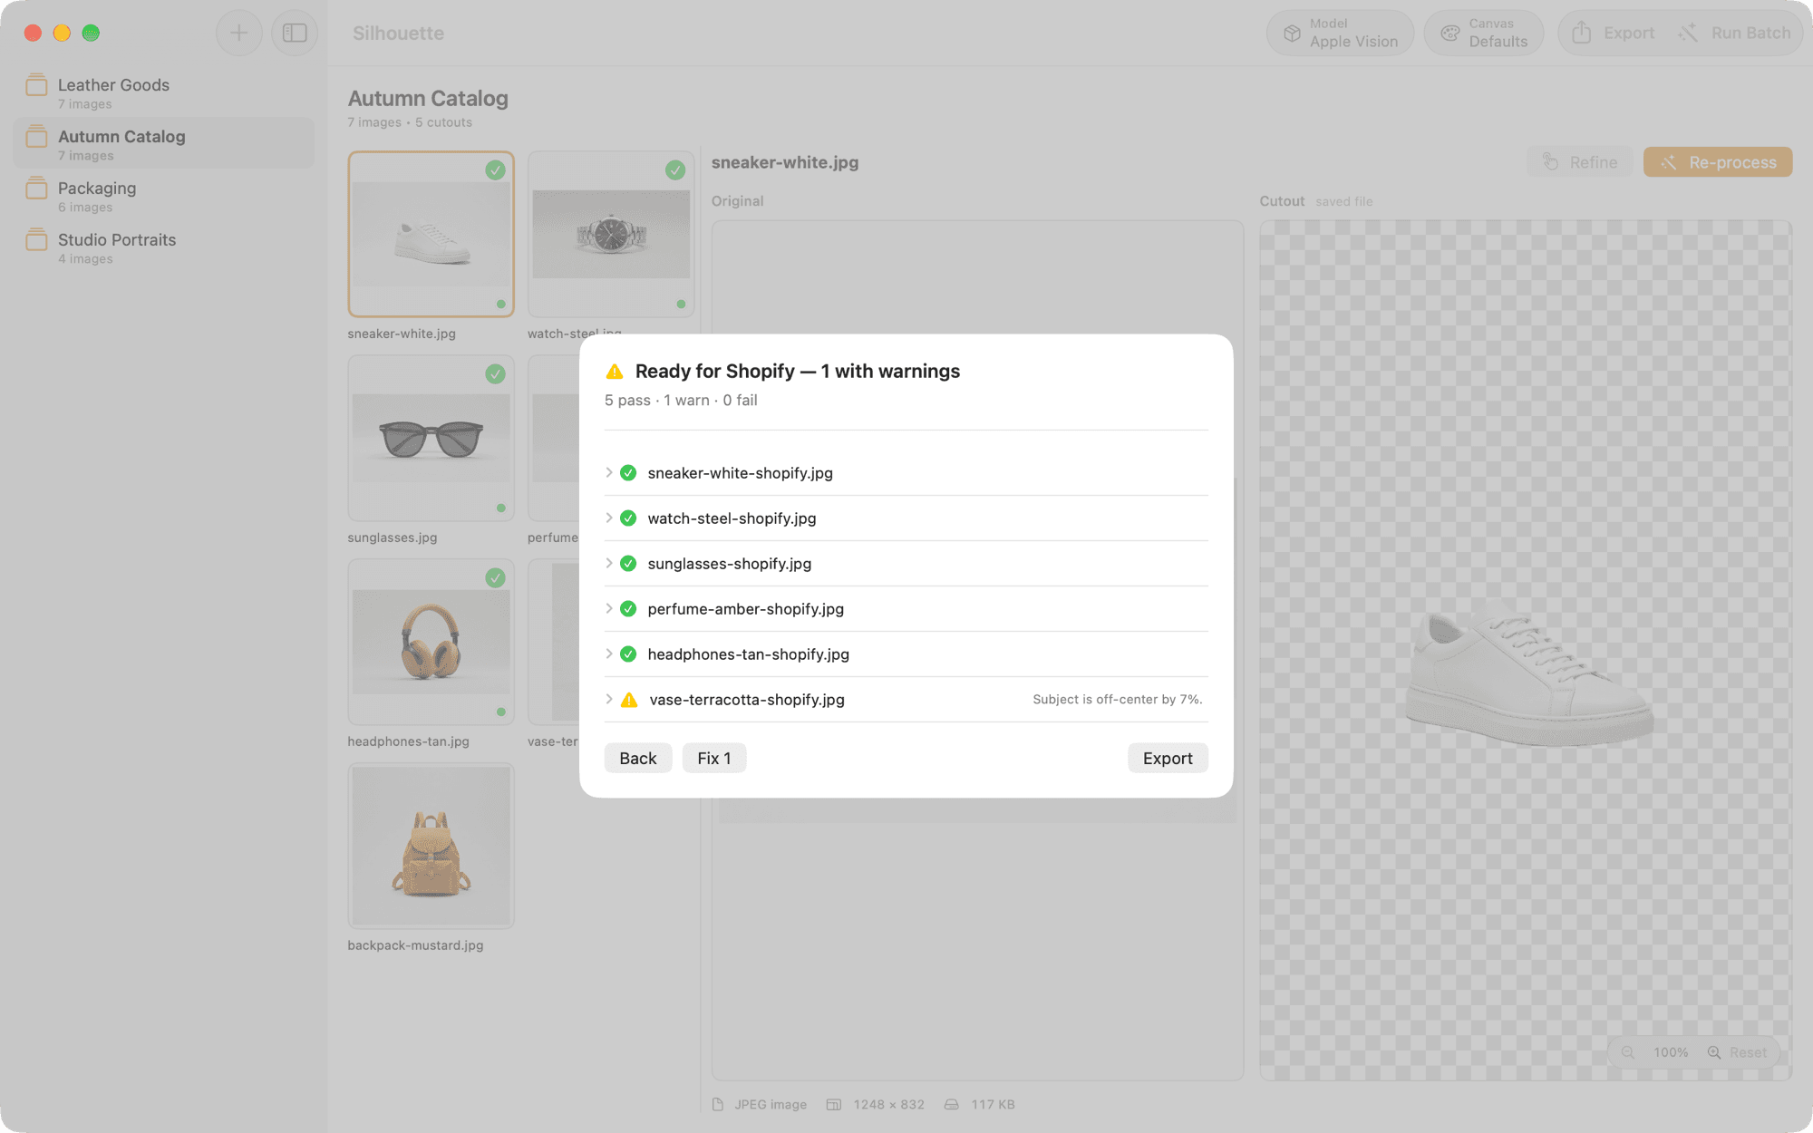This screenshot has width=1813, height=1133.
Task: Toggle the sidebar panel icon
Action: click(x=295, y=33)
